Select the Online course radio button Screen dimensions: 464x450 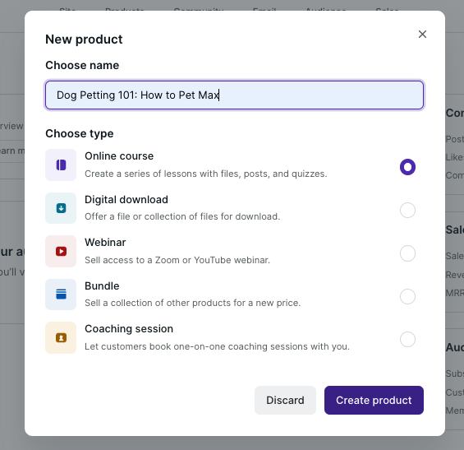tap(407, 167)
